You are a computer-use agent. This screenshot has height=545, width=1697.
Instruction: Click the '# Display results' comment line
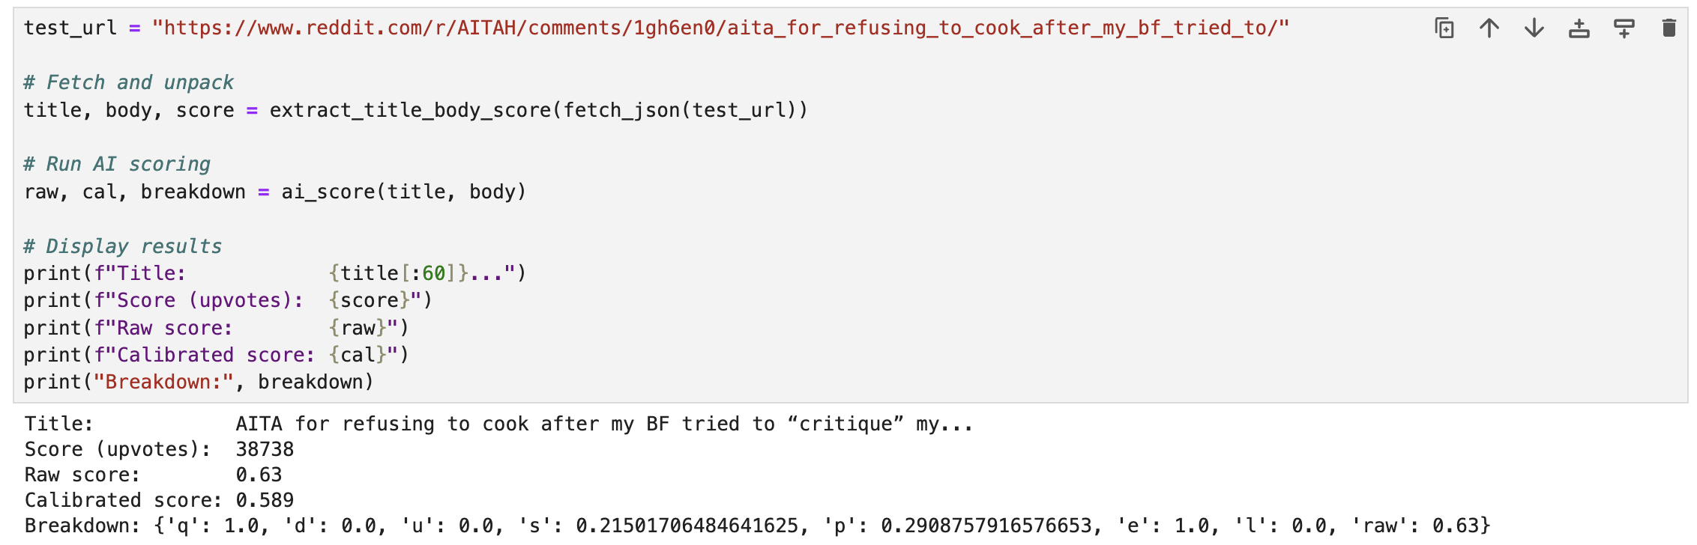point(123,246)
